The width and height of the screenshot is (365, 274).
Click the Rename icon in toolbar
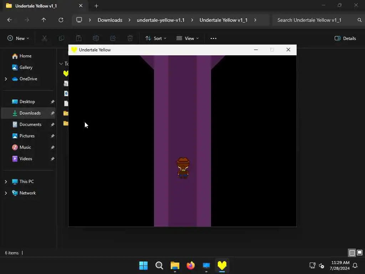[96, 38]
